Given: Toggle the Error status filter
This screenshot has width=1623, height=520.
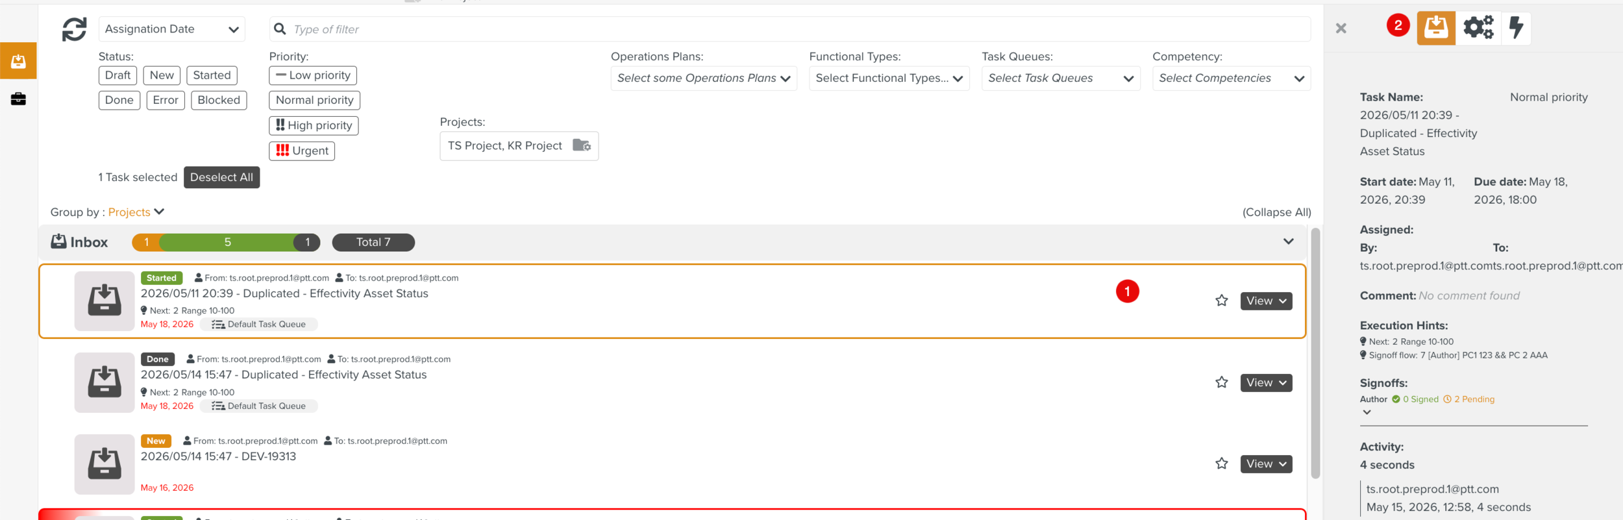Looking at the screenshot, I should pos(166,100).
